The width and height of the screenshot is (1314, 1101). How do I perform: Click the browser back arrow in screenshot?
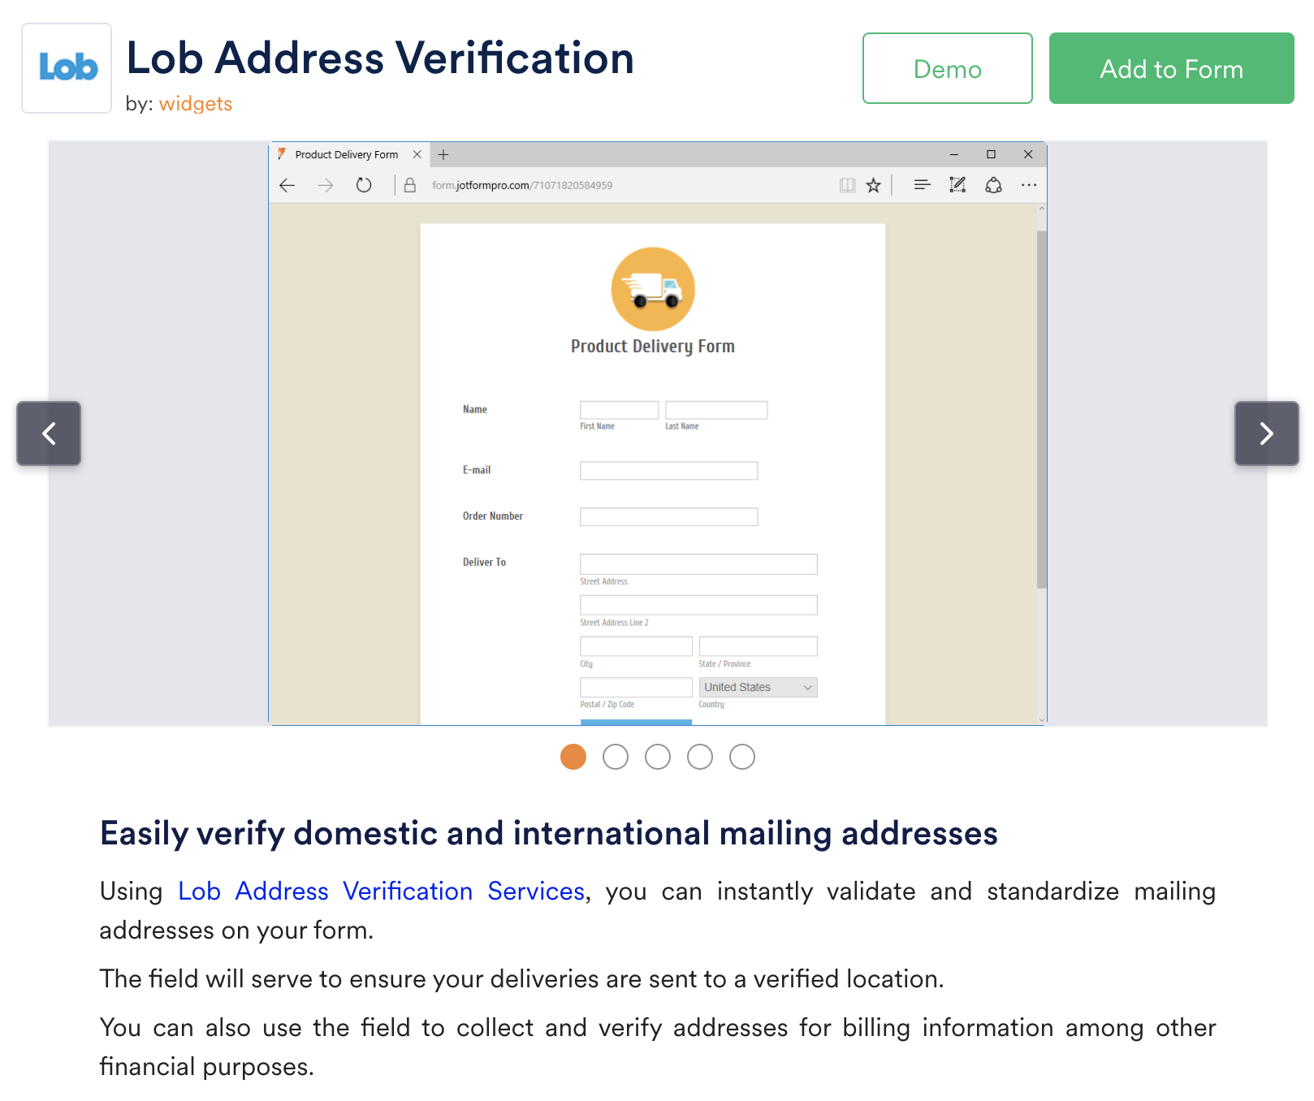(x=287, y=185)
